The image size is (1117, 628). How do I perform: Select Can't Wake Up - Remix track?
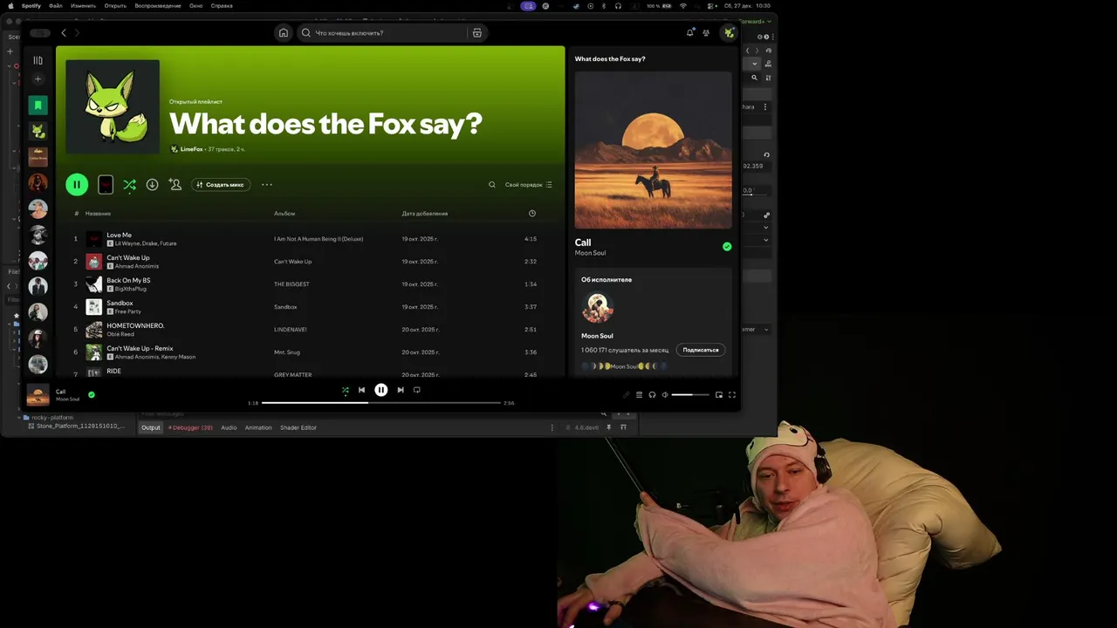point(140,348)
